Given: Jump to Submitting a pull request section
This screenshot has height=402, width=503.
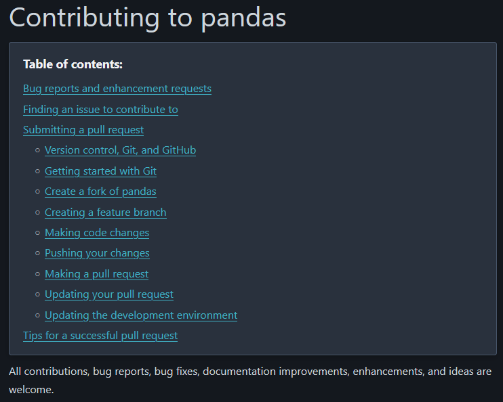Looking at the screenshot, I should (83, 130).
